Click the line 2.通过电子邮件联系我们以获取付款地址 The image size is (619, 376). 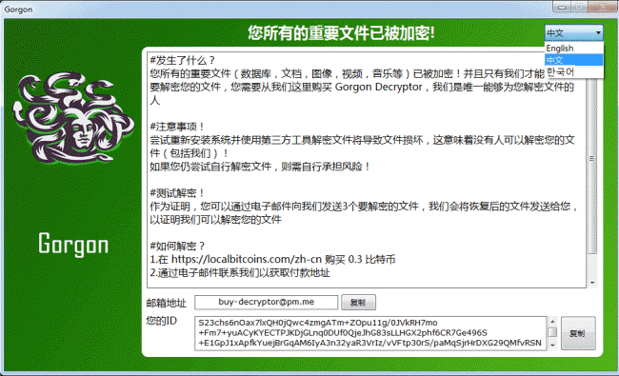point(240,272)
